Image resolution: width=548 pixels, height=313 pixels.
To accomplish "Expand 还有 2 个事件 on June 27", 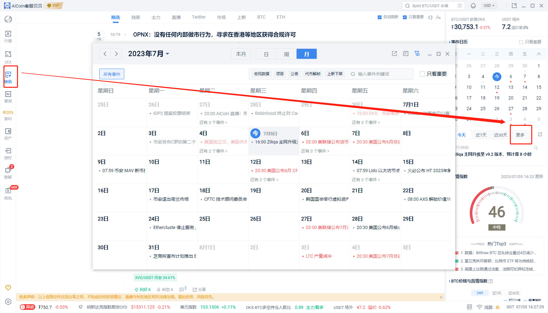I will tap(213, 122).
